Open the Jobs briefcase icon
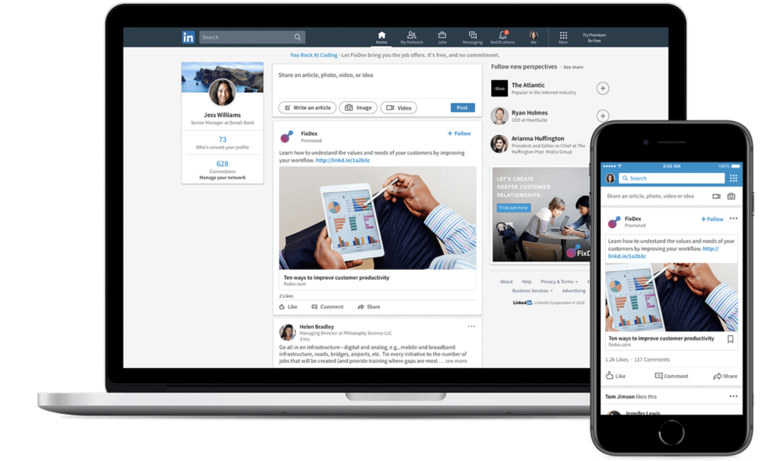Viewport: 781px width, 461px height. tap(442, 36)
